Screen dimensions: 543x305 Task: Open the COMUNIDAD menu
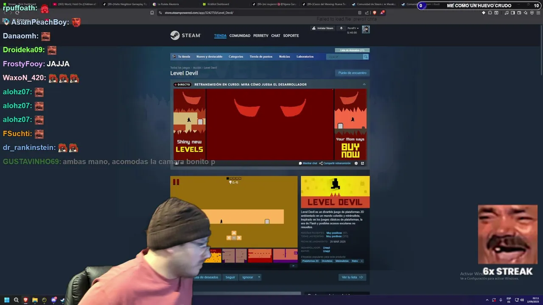(240, 36)
